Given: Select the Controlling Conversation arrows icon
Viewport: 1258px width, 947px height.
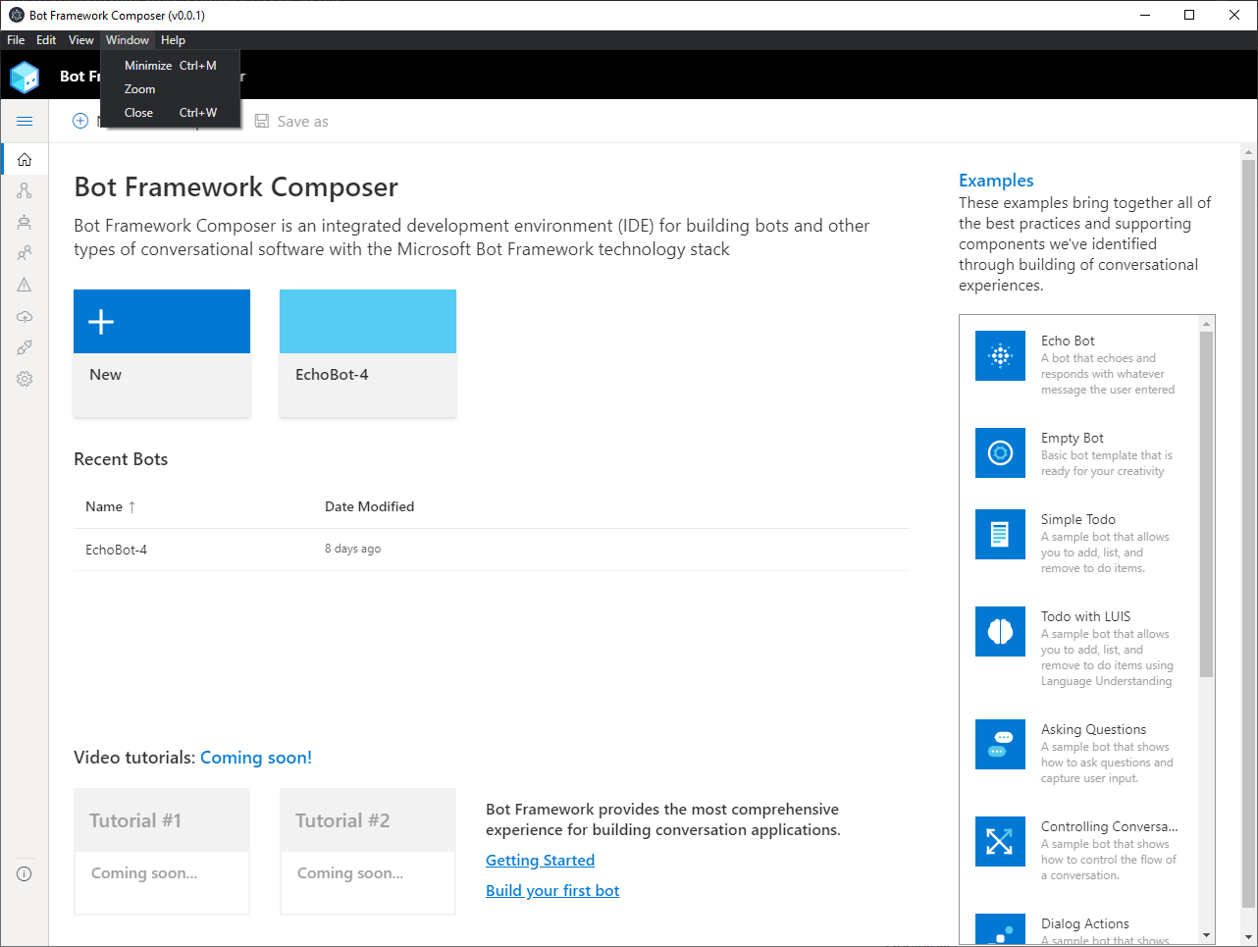Looking at the screenshot, I should point(1000,841).
